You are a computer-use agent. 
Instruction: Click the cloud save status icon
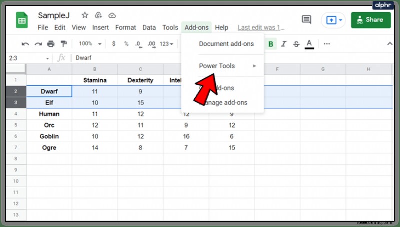112,16
